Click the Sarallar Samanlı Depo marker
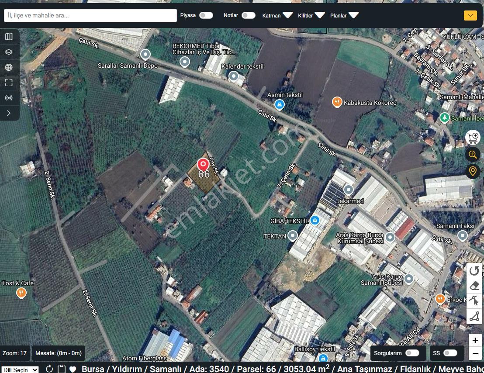Viewport: 484px width, 373px height. point(145,55)
